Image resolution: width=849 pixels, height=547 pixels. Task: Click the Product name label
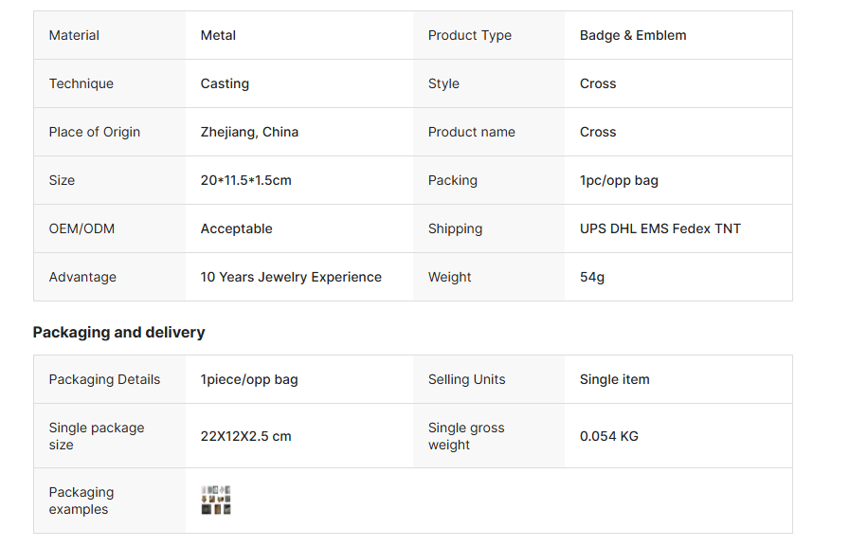point(471,132)
